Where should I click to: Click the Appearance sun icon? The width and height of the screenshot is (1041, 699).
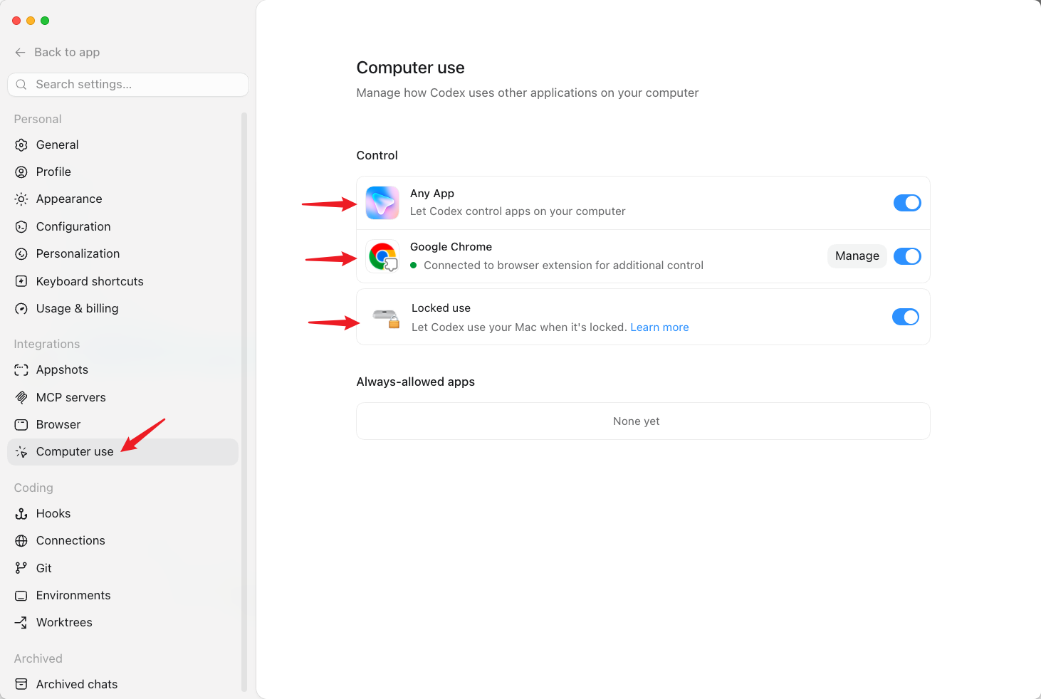coord(21,199)
